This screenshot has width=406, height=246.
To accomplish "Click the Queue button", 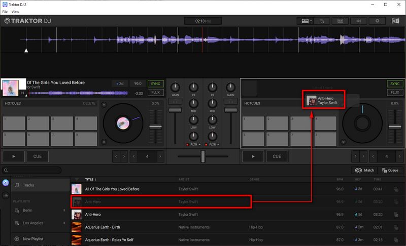I will click(x=390, y=171).
